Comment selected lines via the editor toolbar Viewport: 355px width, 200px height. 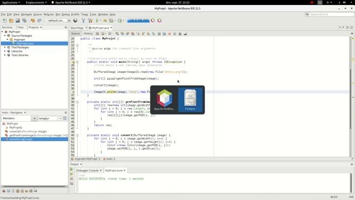[x=180, y=34]
